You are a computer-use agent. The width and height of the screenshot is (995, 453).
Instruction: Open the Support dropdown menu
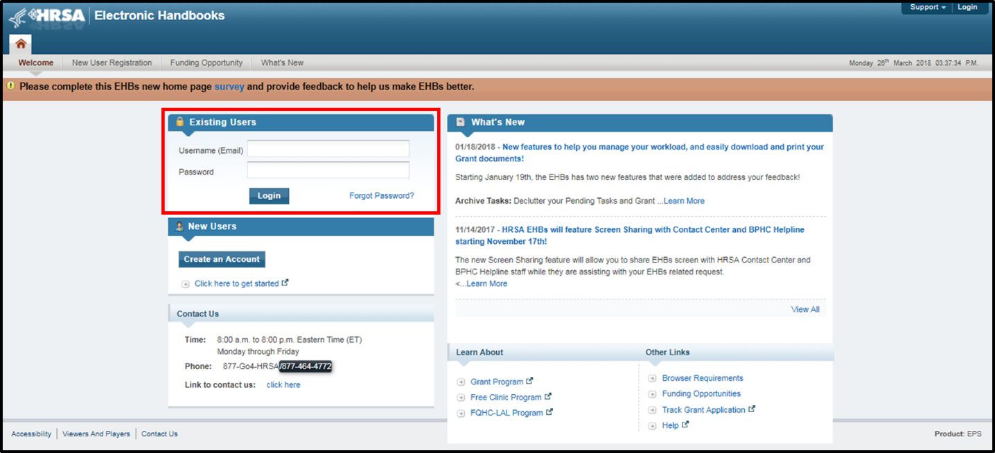pyautogui.click(x=928, y=7)
